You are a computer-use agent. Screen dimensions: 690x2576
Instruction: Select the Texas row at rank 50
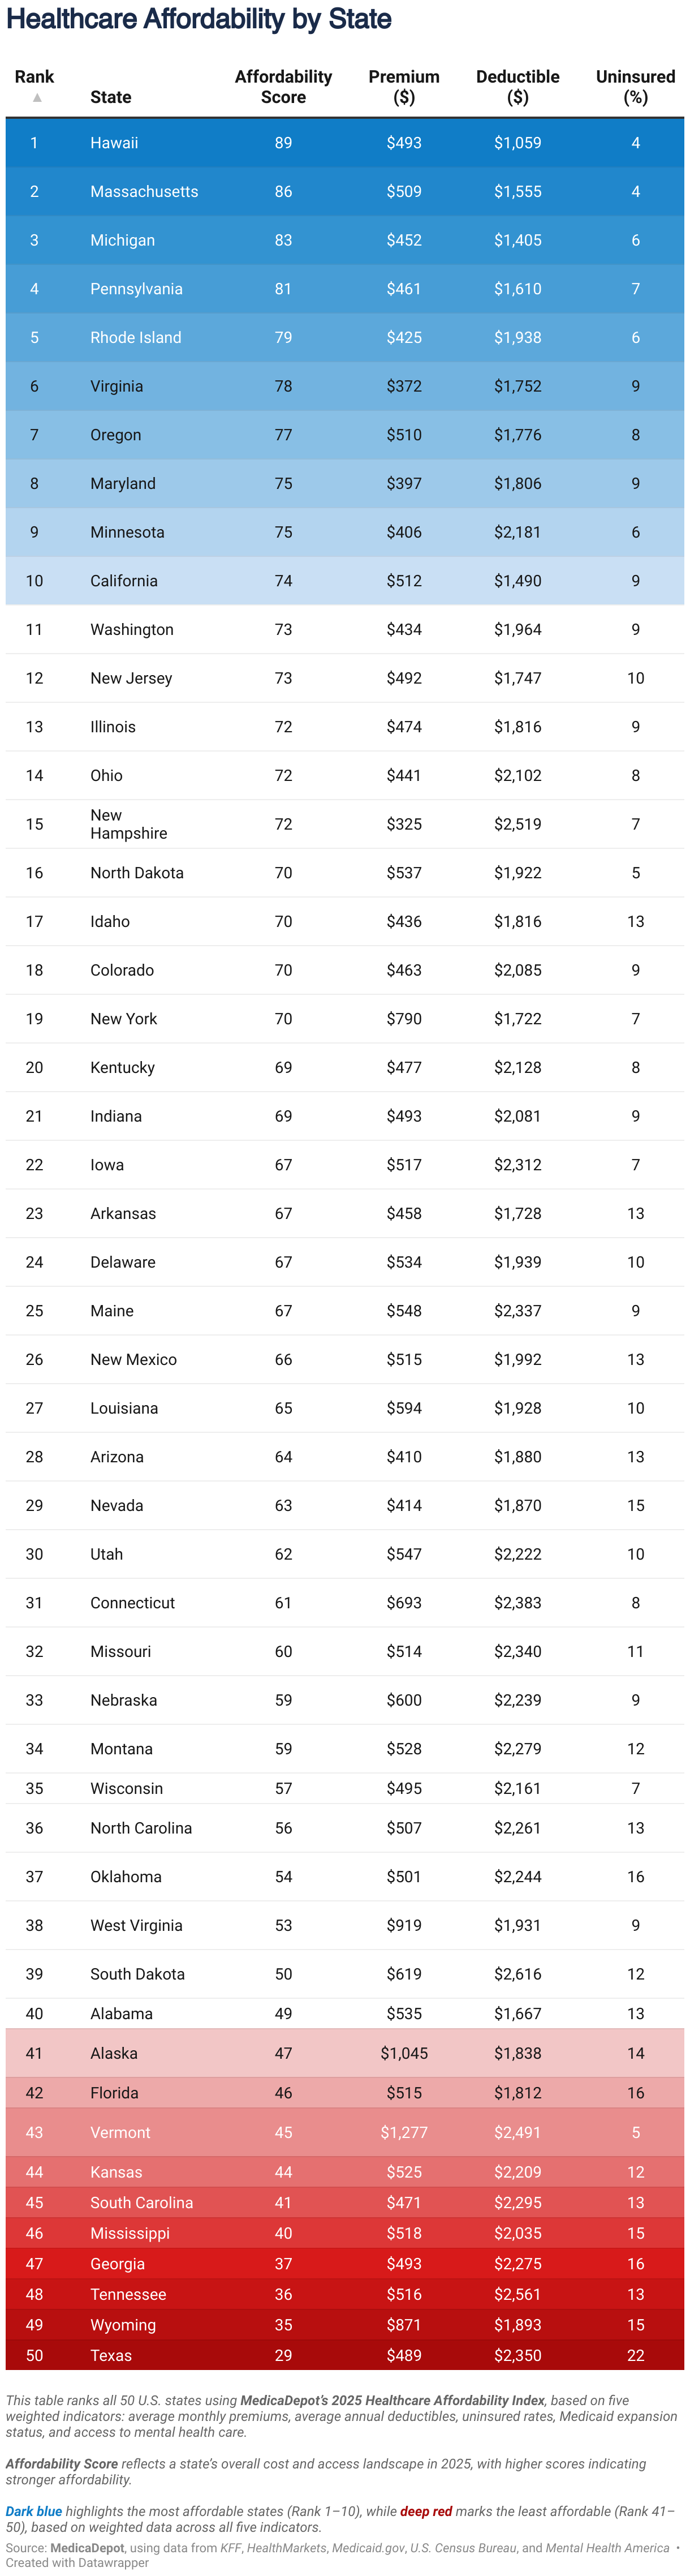(x=345, y=2355)
